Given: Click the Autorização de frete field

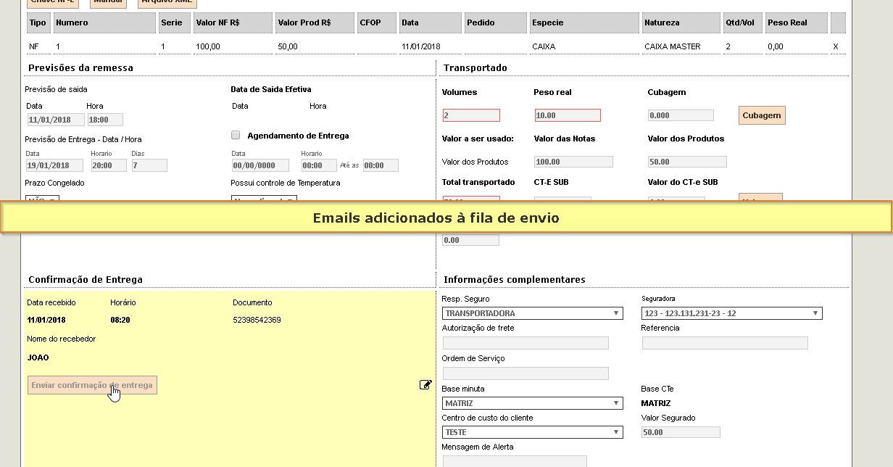Looking at the screenshot, I should pos(525,343).
